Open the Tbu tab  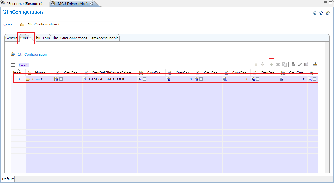point(37,38)
